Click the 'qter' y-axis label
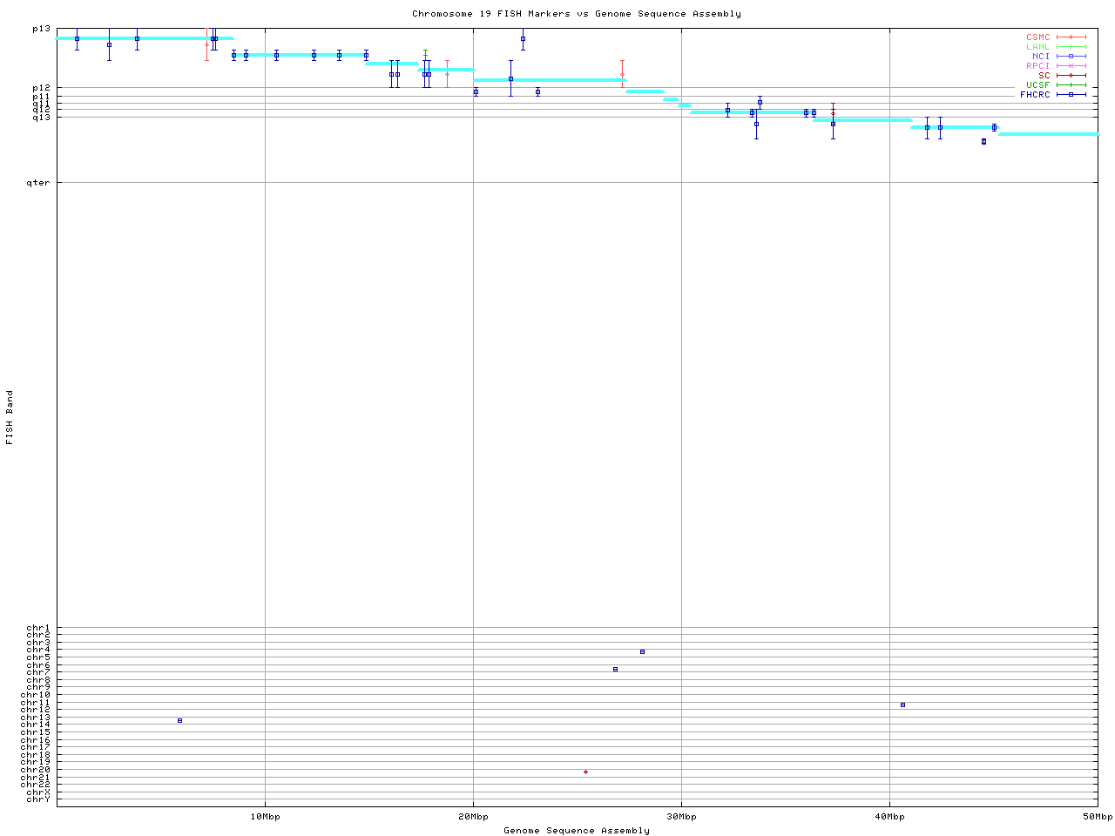Screen dimensions: 1115x836 pos(38,183)
